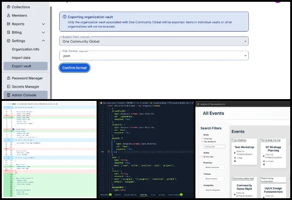Select the Tomorrow date filter
The image size is (292, 200).
202,139
